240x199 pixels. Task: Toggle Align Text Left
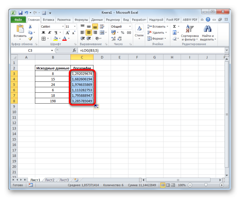tap(82, 32)
